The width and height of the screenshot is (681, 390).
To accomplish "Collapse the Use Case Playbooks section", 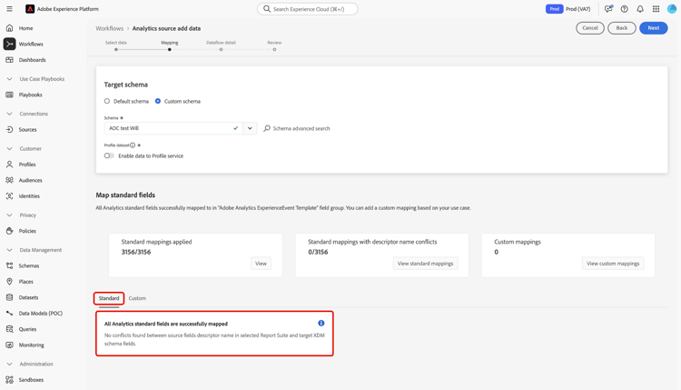I will tap(9, 79).
